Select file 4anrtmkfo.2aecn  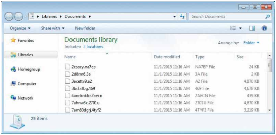pos(87,96)
